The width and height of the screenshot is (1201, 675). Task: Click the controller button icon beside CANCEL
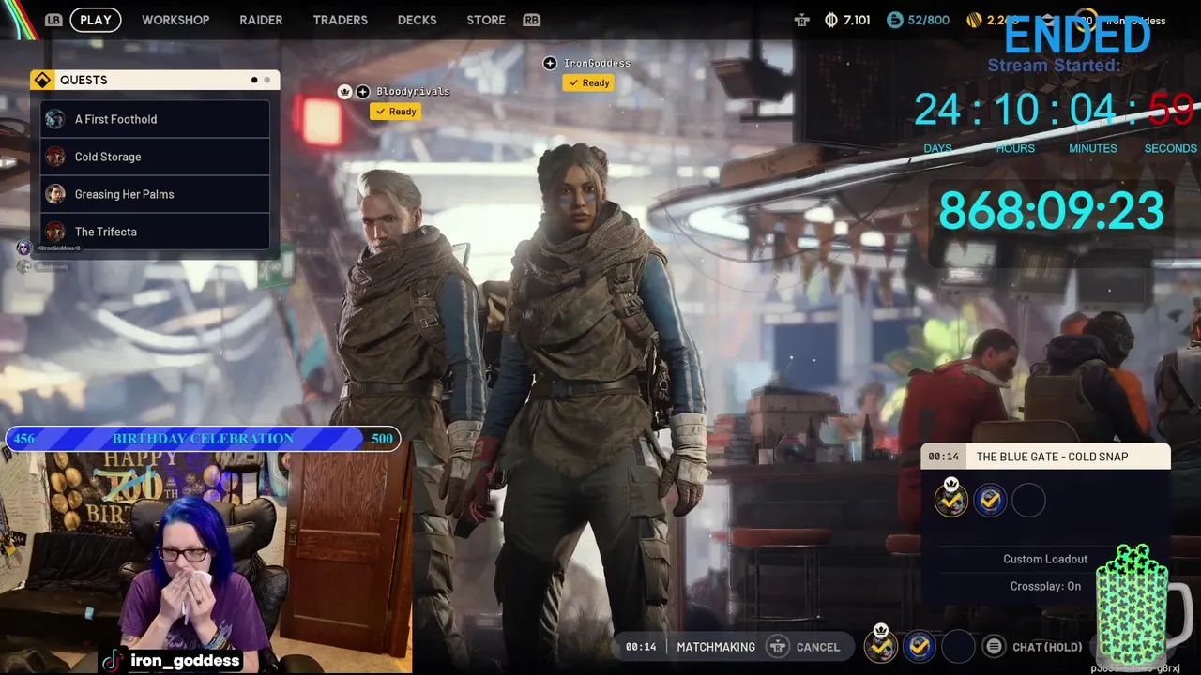[777, 647]
